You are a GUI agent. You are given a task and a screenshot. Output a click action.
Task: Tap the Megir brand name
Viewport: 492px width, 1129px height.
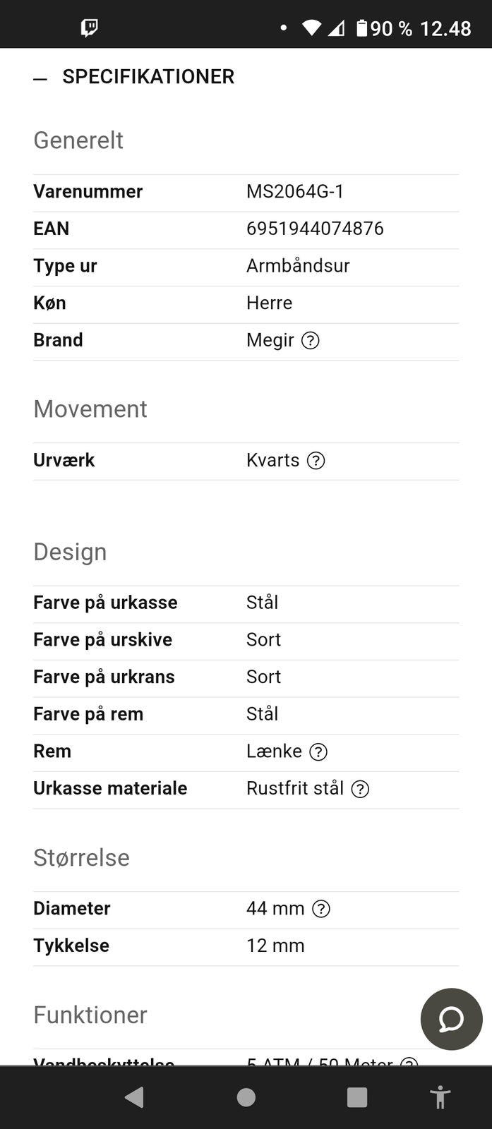(270, 340)
